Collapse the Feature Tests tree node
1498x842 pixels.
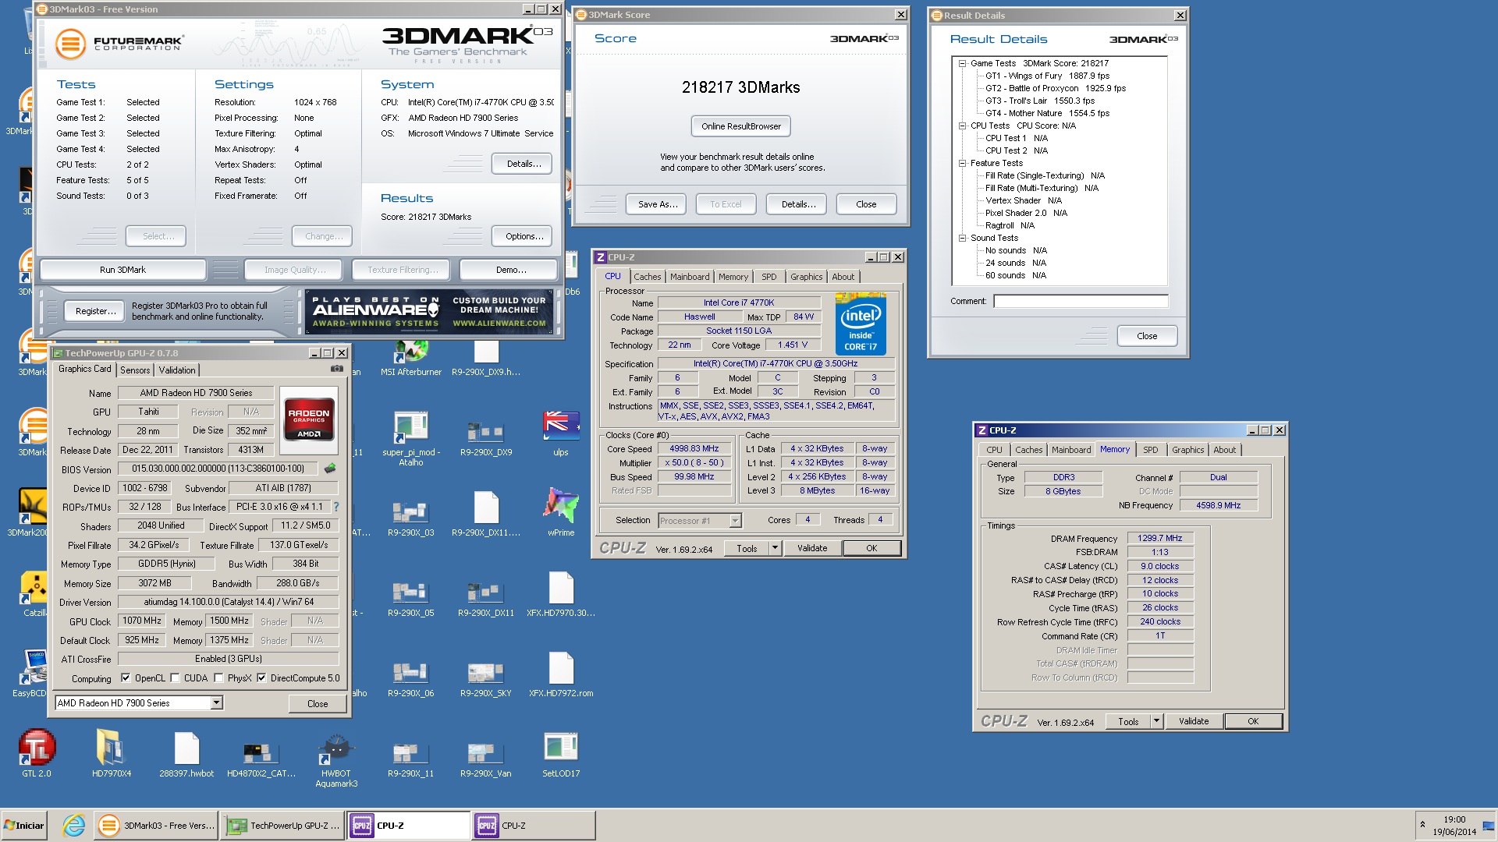[963, 163]
